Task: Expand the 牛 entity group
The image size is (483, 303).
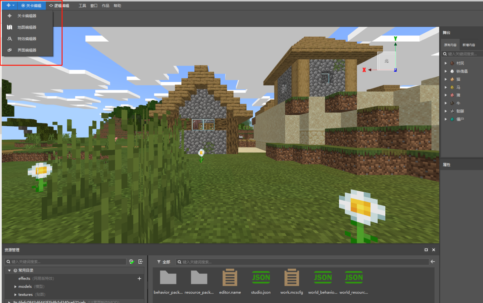Action: pyautogui.click(x=446, y=103)
